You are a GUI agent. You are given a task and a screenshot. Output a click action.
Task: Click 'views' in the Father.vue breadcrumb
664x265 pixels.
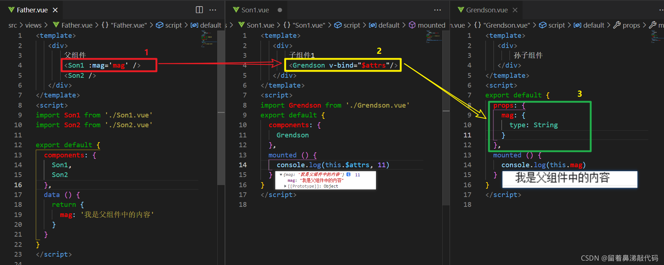pyautogui.click(x=33, y=25)
